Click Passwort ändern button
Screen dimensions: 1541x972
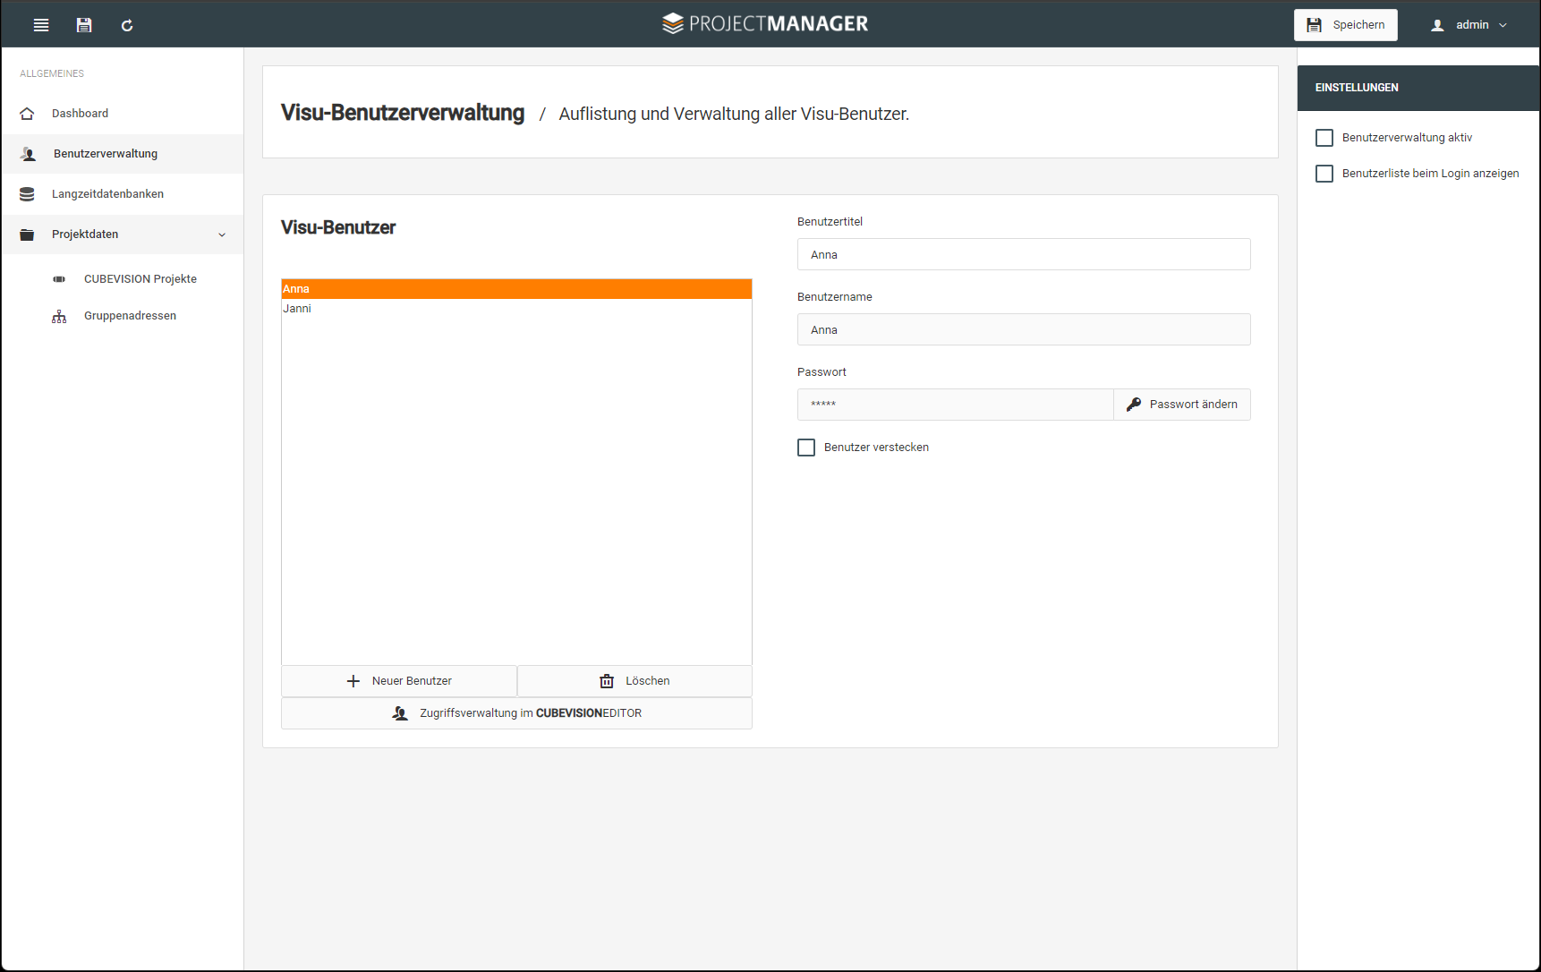tap(1182, 405)
